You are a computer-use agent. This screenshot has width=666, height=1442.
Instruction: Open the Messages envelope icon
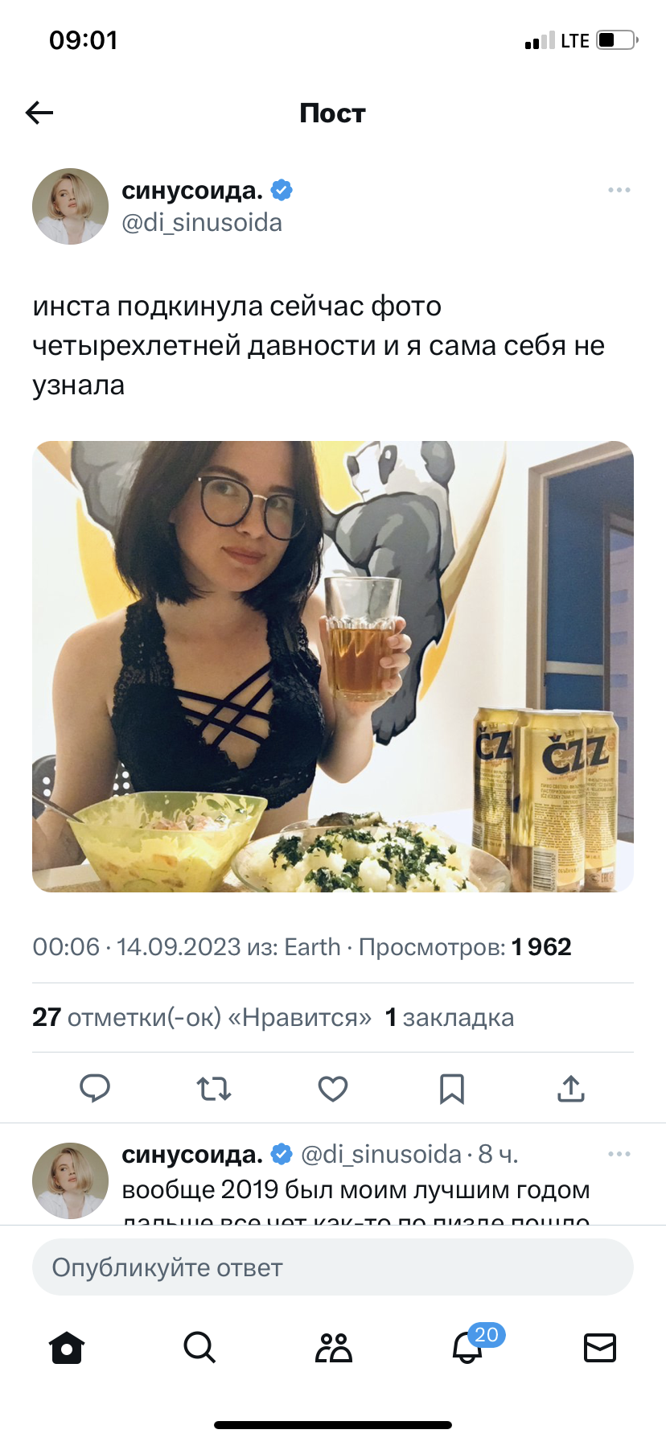(600, 1347)
